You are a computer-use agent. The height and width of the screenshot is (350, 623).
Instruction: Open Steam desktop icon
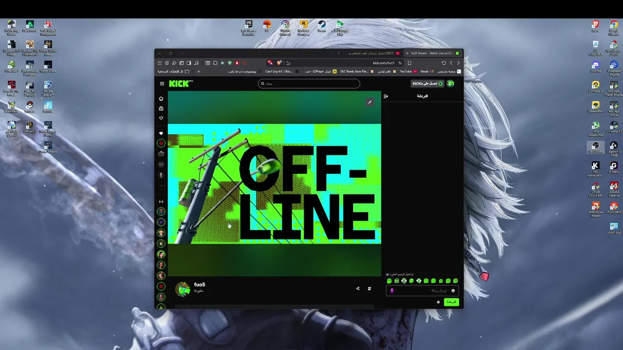322,26
